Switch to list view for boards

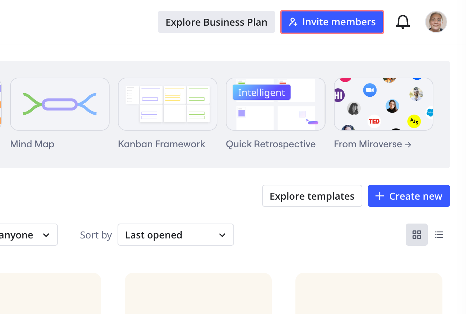point(439,235)
